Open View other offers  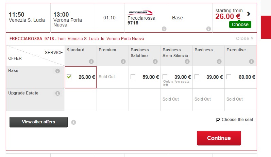[x=38, y=122]
